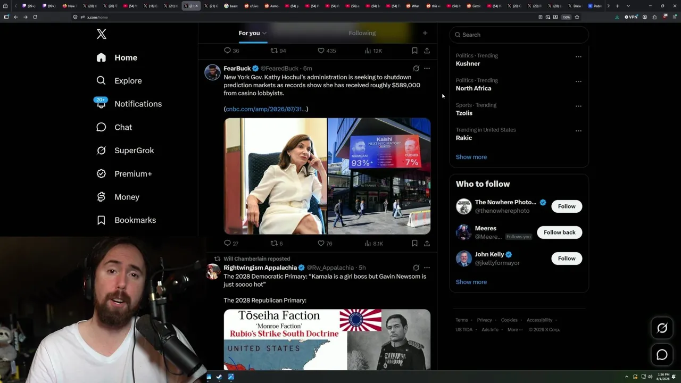The image size is (681, 383).
Task: Open the taskbar clock showing 1:36 PM
Action: (663, 377)
